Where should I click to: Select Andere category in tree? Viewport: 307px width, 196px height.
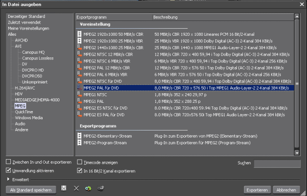22,130
